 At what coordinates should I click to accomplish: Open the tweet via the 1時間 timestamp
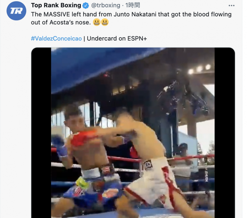click(x=132, y=5)
